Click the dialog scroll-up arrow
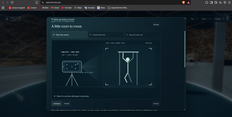Screen dimensions: 232x117 (x=185, y=18)
